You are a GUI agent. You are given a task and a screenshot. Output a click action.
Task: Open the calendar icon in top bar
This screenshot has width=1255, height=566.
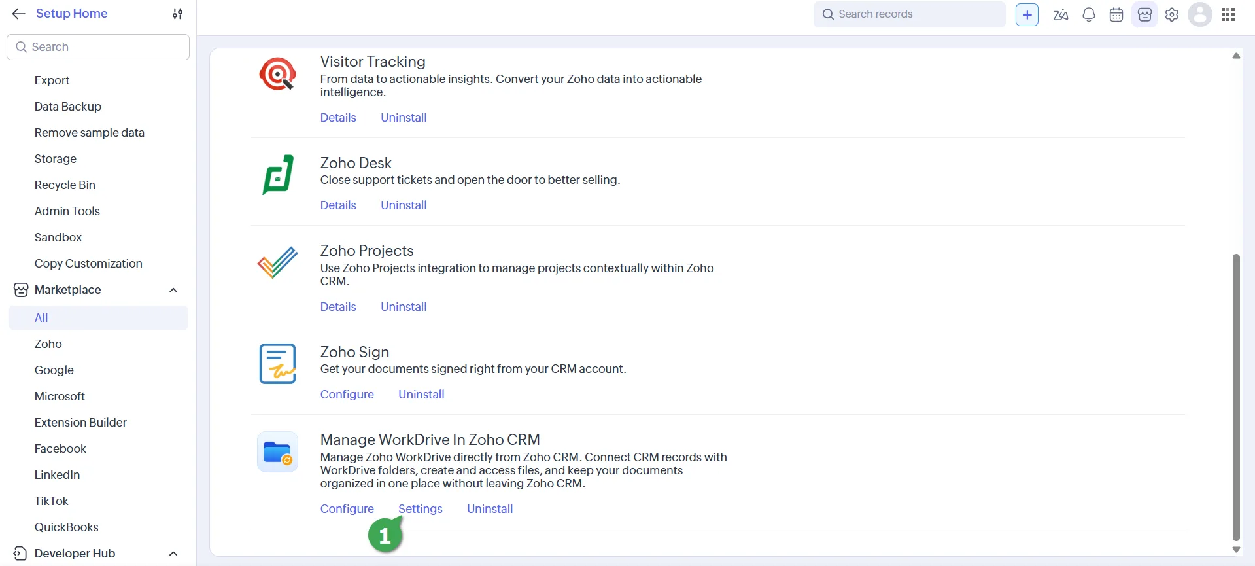tap(1116, 14)
